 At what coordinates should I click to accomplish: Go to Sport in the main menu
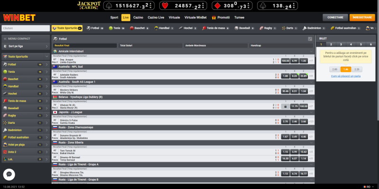(x=114, y=17)
